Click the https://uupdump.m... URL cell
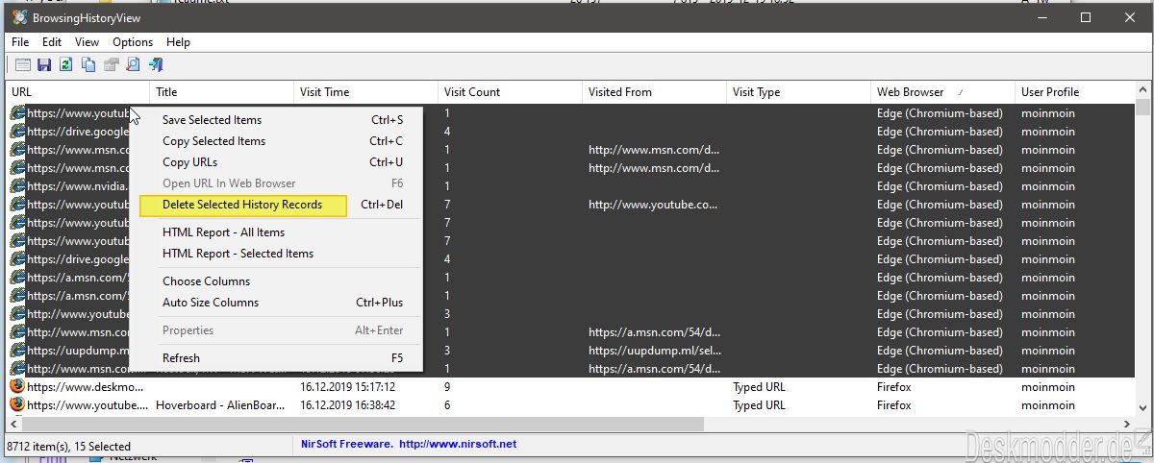1154x463 pixels. [78, 351]
